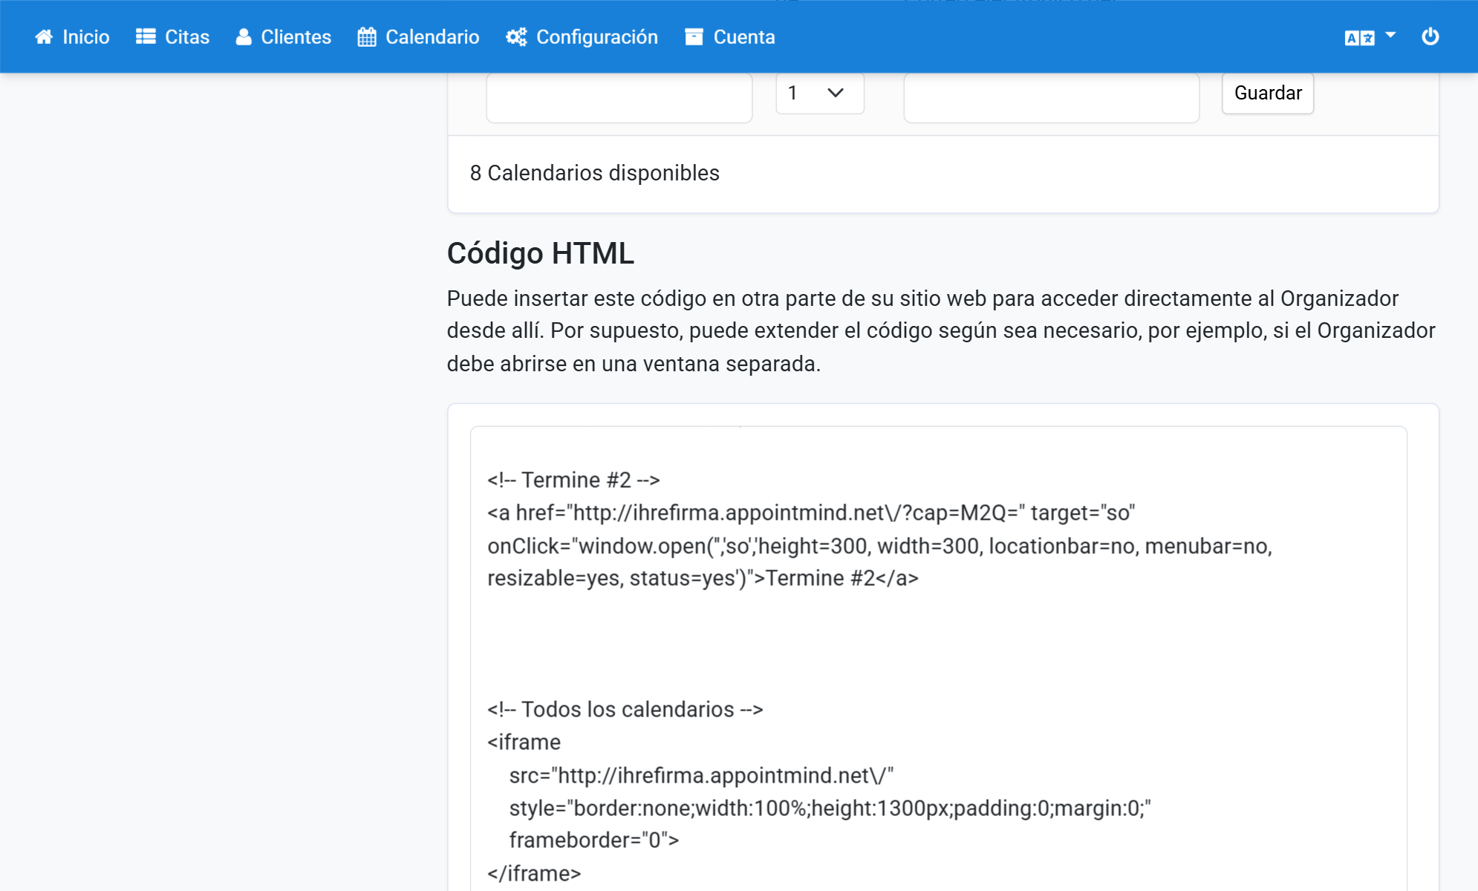The image size is (1478, 891).
Task: Open the Configuración menu item
Action: point(582,37)
